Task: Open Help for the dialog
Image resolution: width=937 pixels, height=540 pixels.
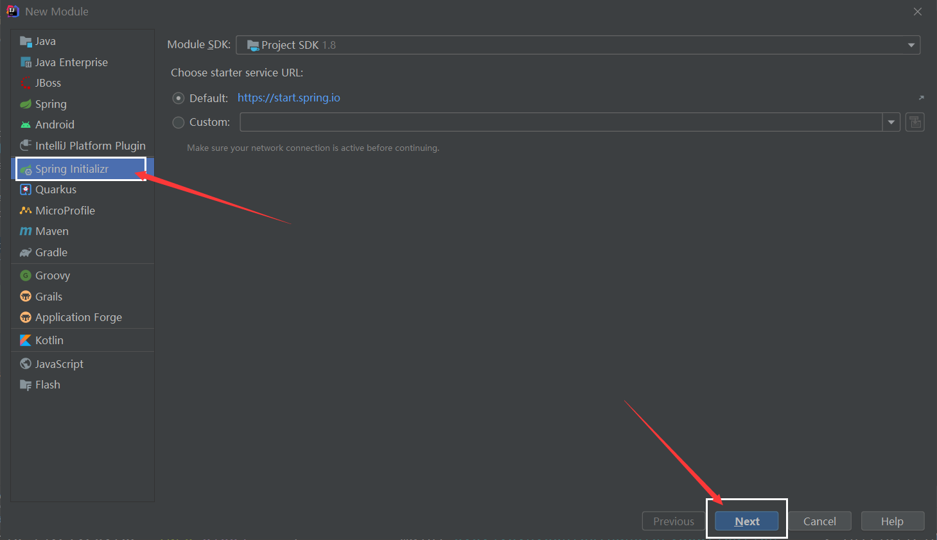Action: coord(893,521)
